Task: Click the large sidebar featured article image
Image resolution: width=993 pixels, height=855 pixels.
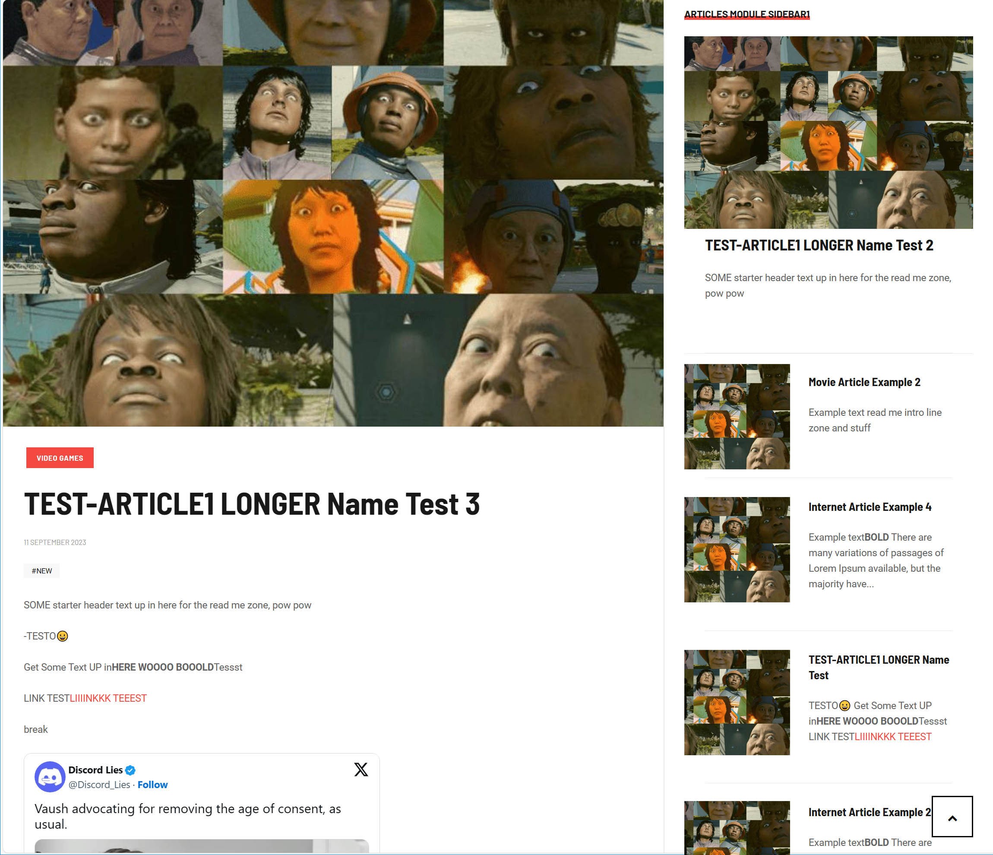Action: [828, 132]
